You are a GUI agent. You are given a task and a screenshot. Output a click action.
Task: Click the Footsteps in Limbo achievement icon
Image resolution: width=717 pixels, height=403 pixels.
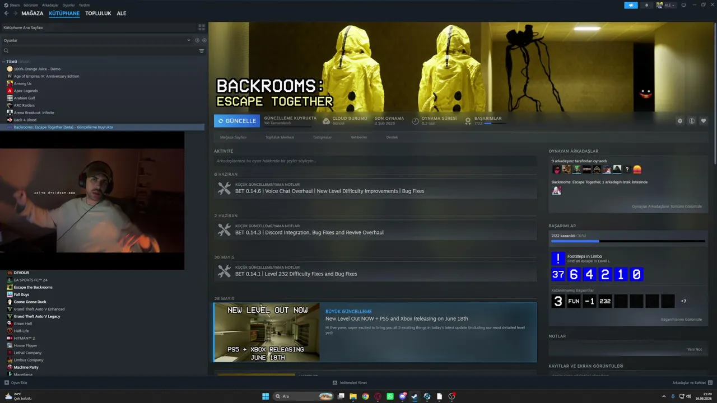[558, 259]
